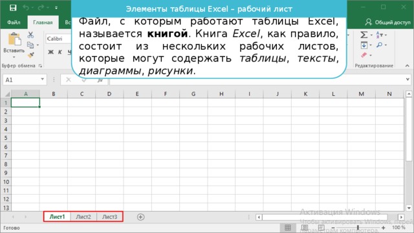Click inside the formula bar input
Viewport: 414px width, 233px height.
point(257,80)
